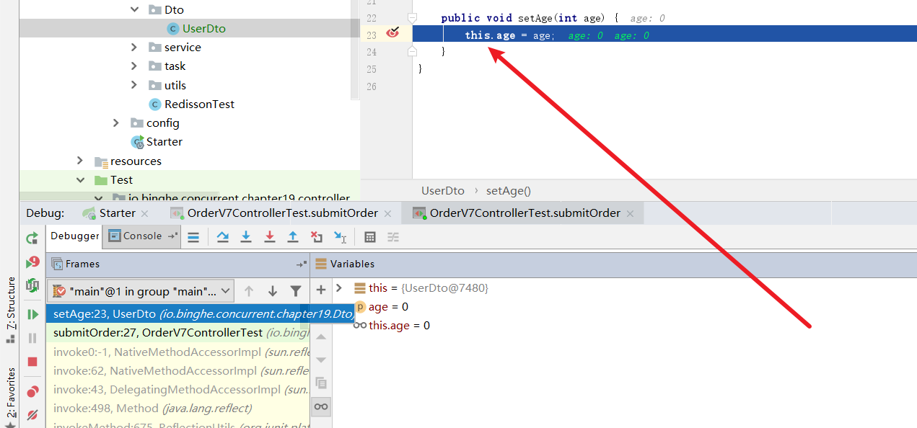917x428 pixels.
Task: Resume program with green play icon
Action: click(x=32, y=314)
